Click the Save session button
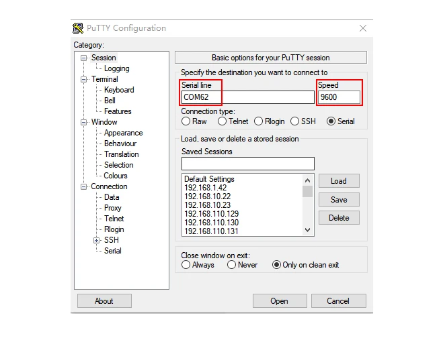The image size is (441, 338). [x=339, y=200]
